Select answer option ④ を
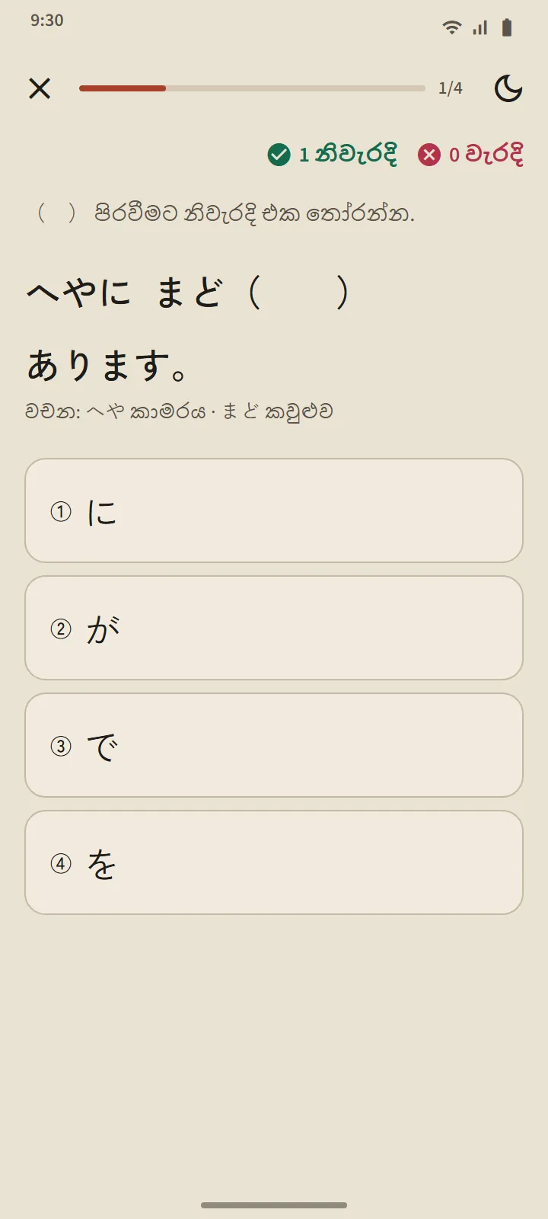The height and width of the screenshot is (1219, 548). [x=274, y=862]
